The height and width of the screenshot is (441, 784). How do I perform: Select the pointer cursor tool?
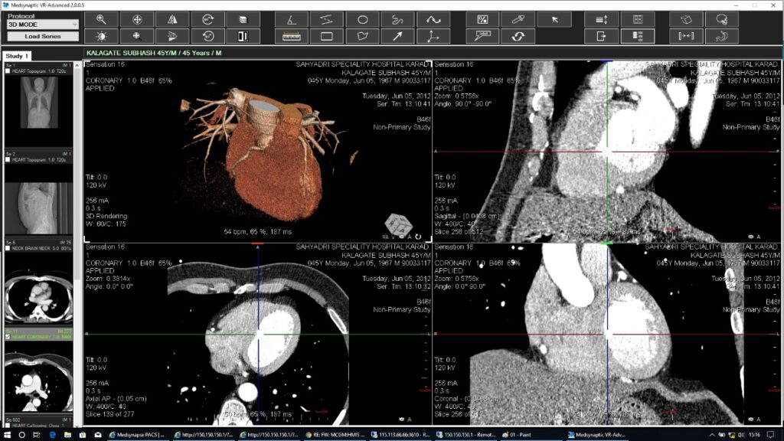(554, 20)
